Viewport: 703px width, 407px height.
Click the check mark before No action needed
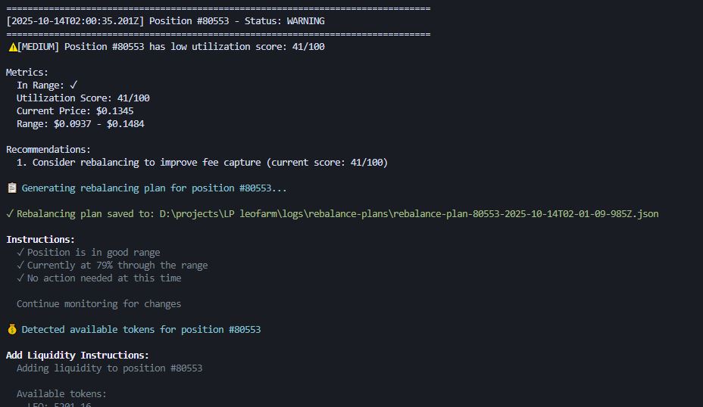click(x=20, y=278)
